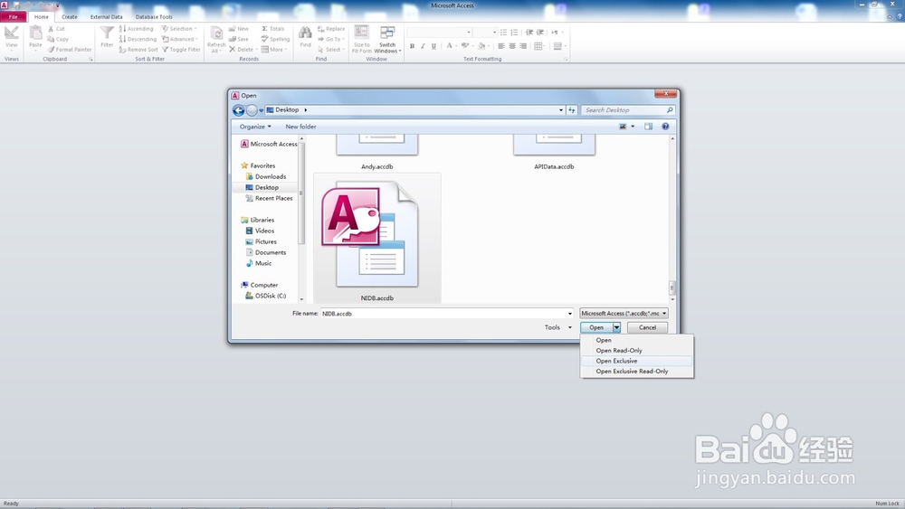Click the File name input field
Screen dimensions: 905x509
pos(443,314)
